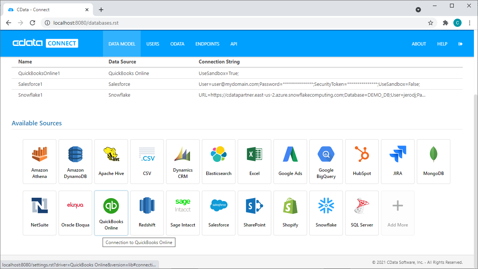Select the HubSpot data source
Screen dimensions: 478x269
(362, 161)
